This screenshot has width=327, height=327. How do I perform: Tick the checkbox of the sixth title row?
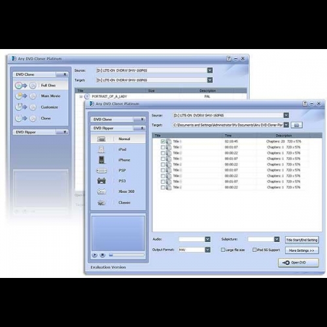pos(163,170)
